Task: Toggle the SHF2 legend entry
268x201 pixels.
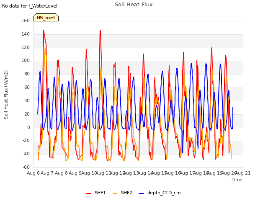Action: pyautogui.click(x=122, y=193)
